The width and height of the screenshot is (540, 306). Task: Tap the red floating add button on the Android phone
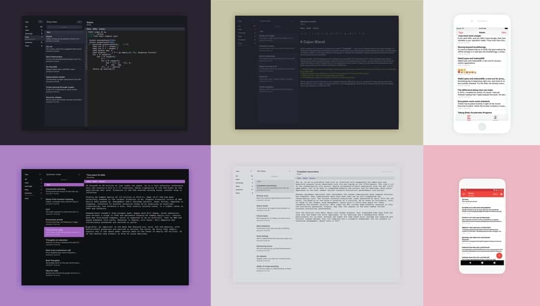click(x=499, y=255)
